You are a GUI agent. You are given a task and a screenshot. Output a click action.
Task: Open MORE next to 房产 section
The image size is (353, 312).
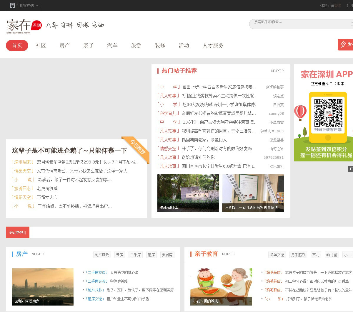[x=38, y=254]
